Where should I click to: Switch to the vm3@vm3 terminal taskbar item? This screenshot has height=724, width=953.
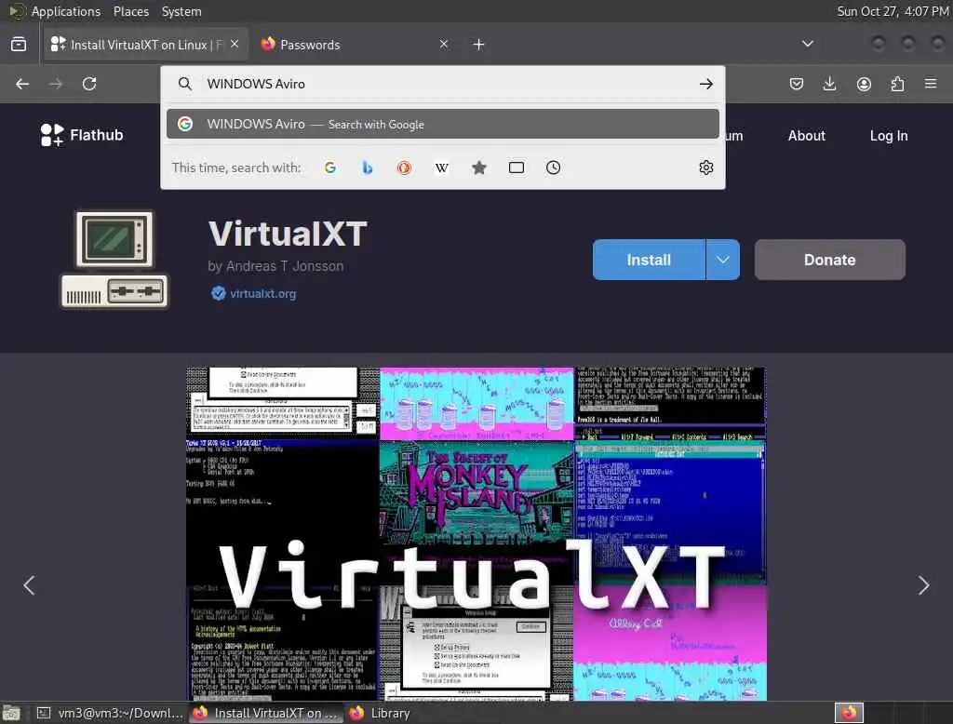coord(110,713)
